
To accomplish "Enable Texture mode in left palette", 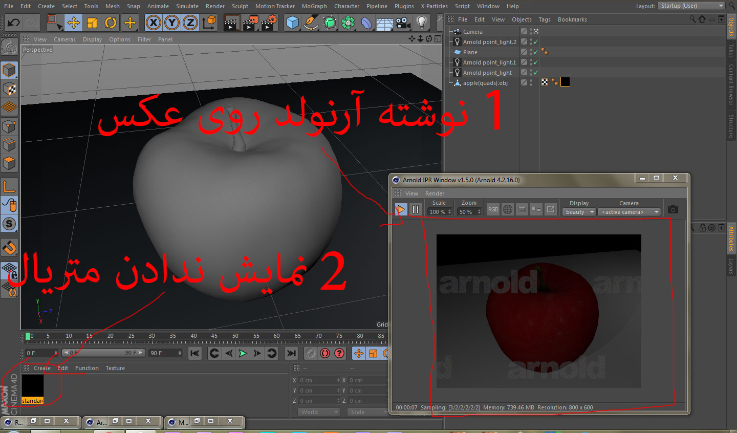I will tap(9, 89).
